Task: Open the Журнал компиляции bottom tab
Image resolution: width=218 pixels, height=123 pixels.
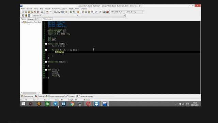Action: coord(55,96)
